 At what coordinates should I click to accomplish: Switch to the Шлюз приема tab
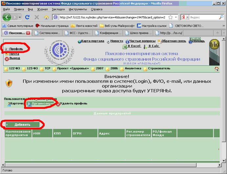138,33
